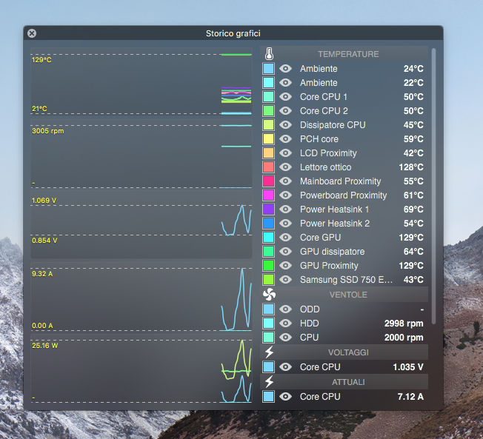The image size is (483, 439).
Task: Click the VOLTAGGI section header
Action: click(x=344, y=352)
